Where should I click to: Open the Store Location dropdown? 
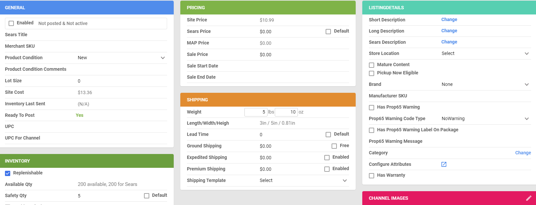[x=485, y=53]
